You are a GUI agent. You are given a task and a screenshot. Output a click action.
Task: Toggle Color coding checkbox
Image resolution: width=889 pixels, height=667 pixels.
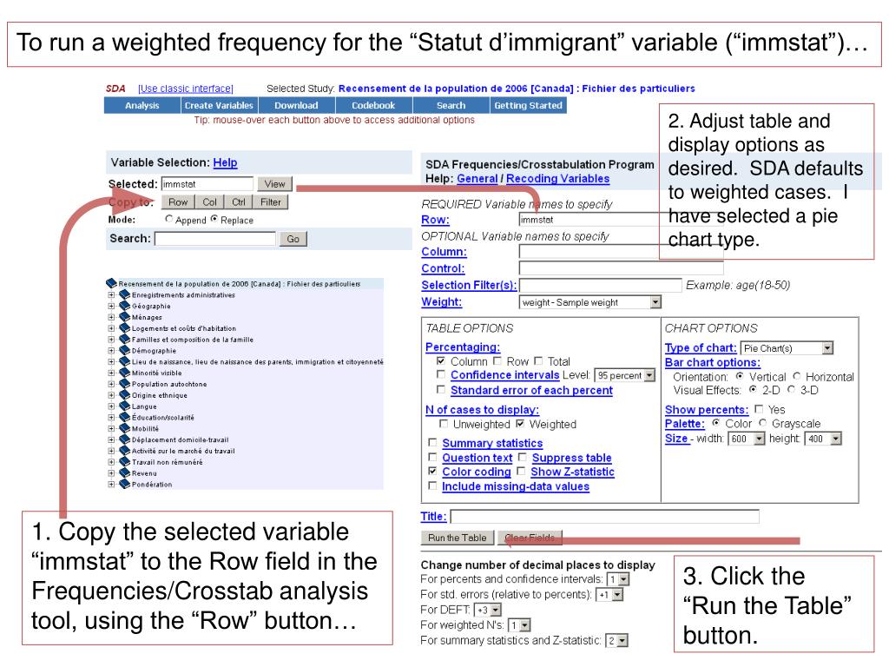coord(432,471)
